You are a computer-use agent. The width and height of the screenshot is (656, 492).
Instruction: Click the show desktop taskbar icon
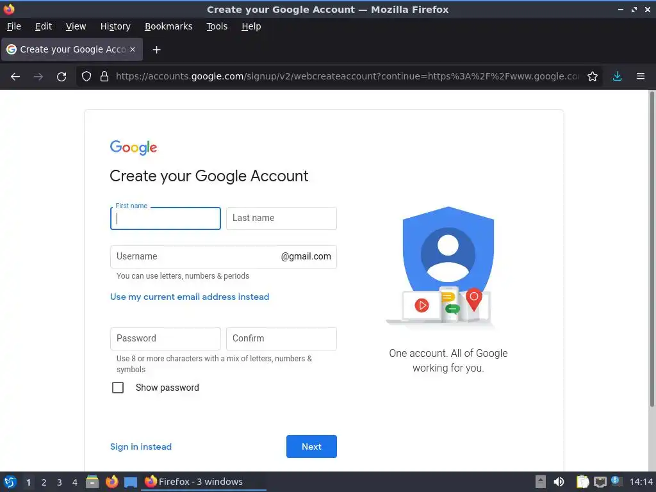click(x=131, y=482)
